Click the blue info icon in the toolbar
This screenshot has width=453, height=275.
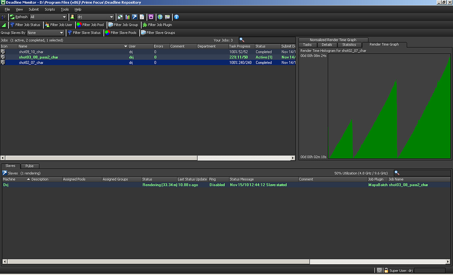176,17
